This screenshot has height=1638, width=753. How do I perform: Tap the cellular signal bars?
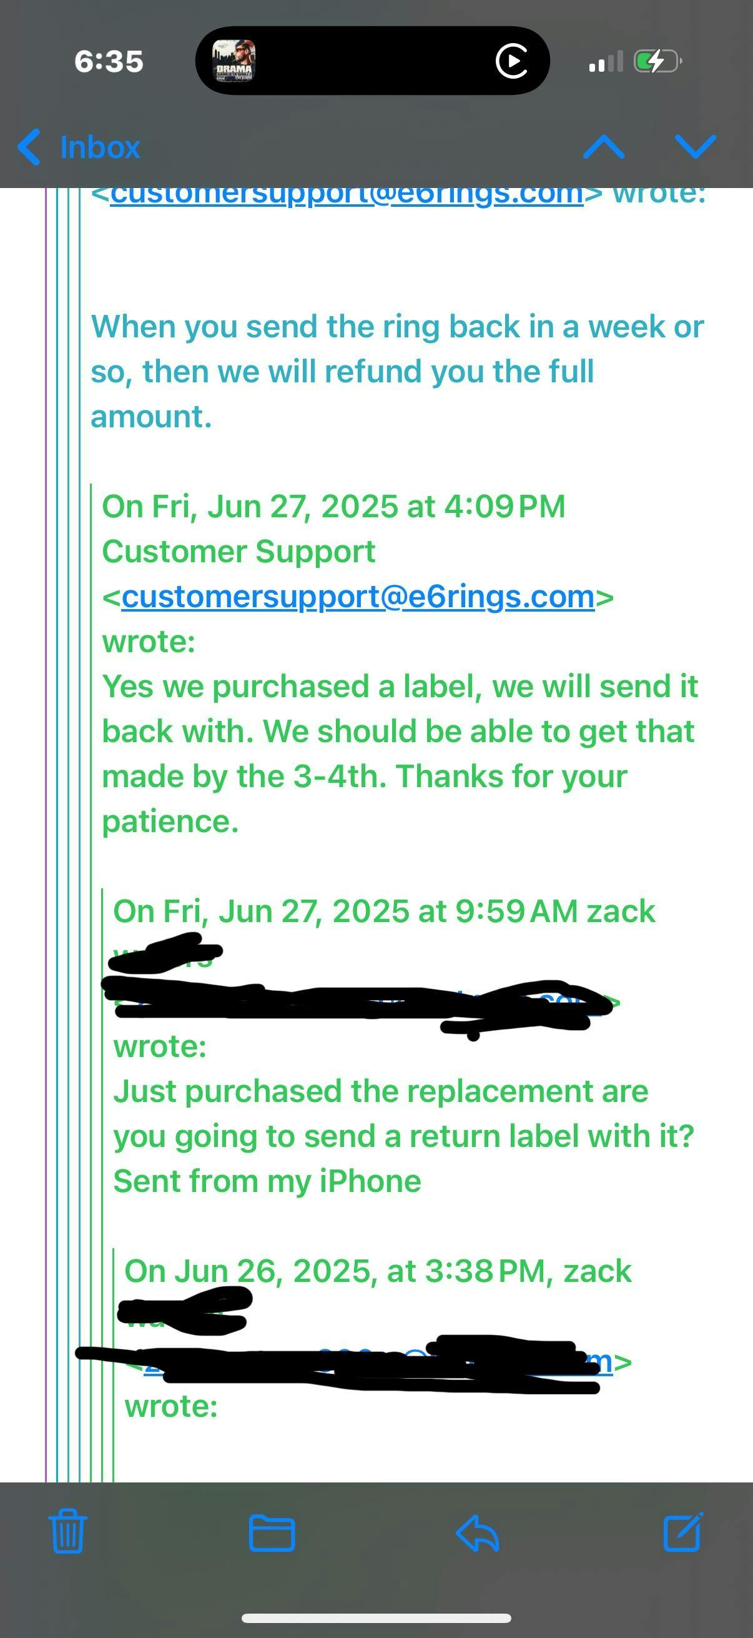(606, 62)
